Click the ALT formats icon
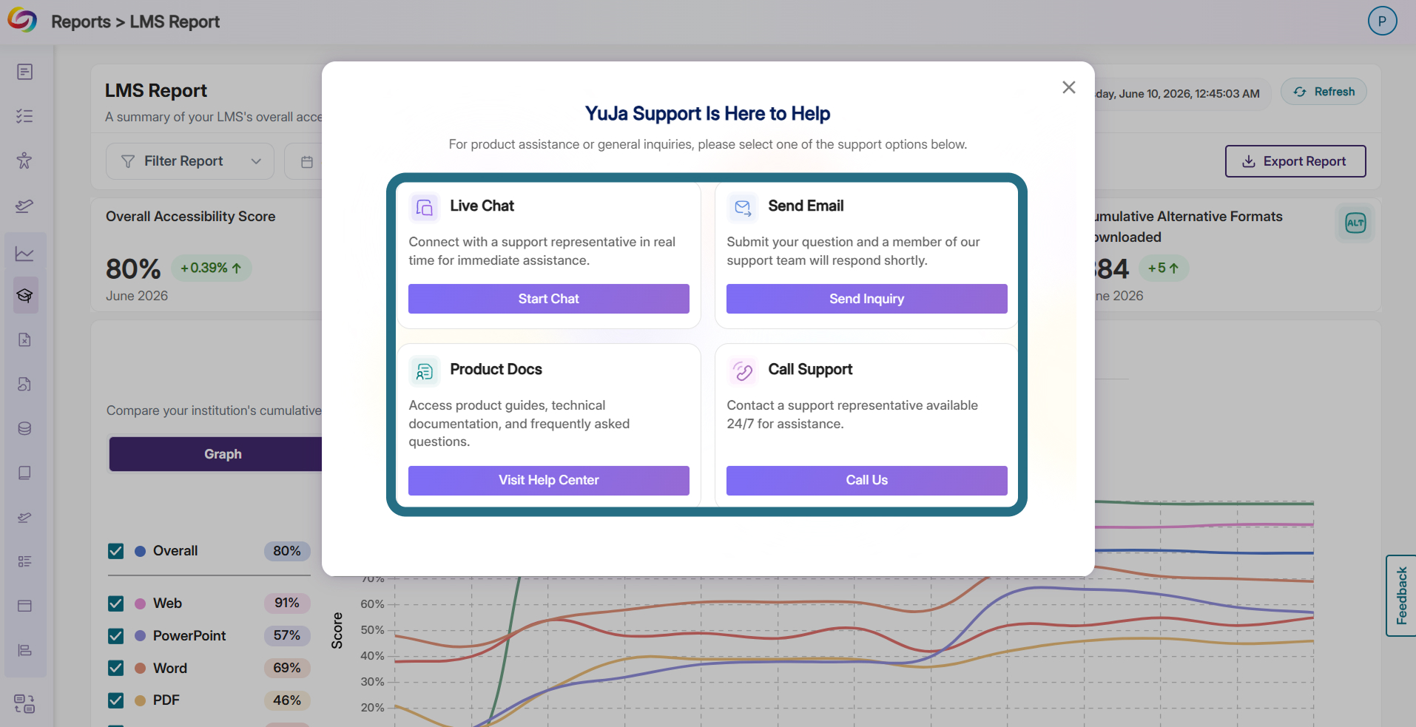Viewport: 1416px width, 727px height. [x=1355, y=223]
